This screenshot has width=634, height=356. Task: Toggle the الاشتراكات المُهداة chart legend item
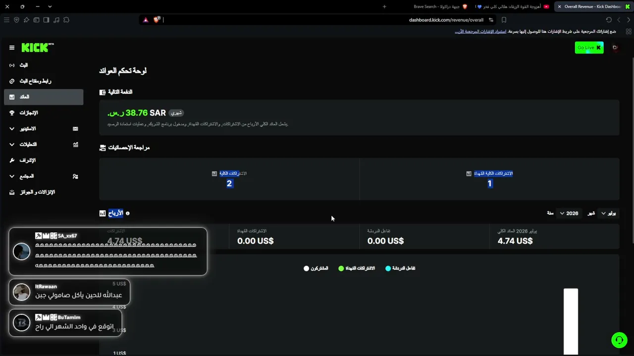pyautogui.click(x=357, y=268)
